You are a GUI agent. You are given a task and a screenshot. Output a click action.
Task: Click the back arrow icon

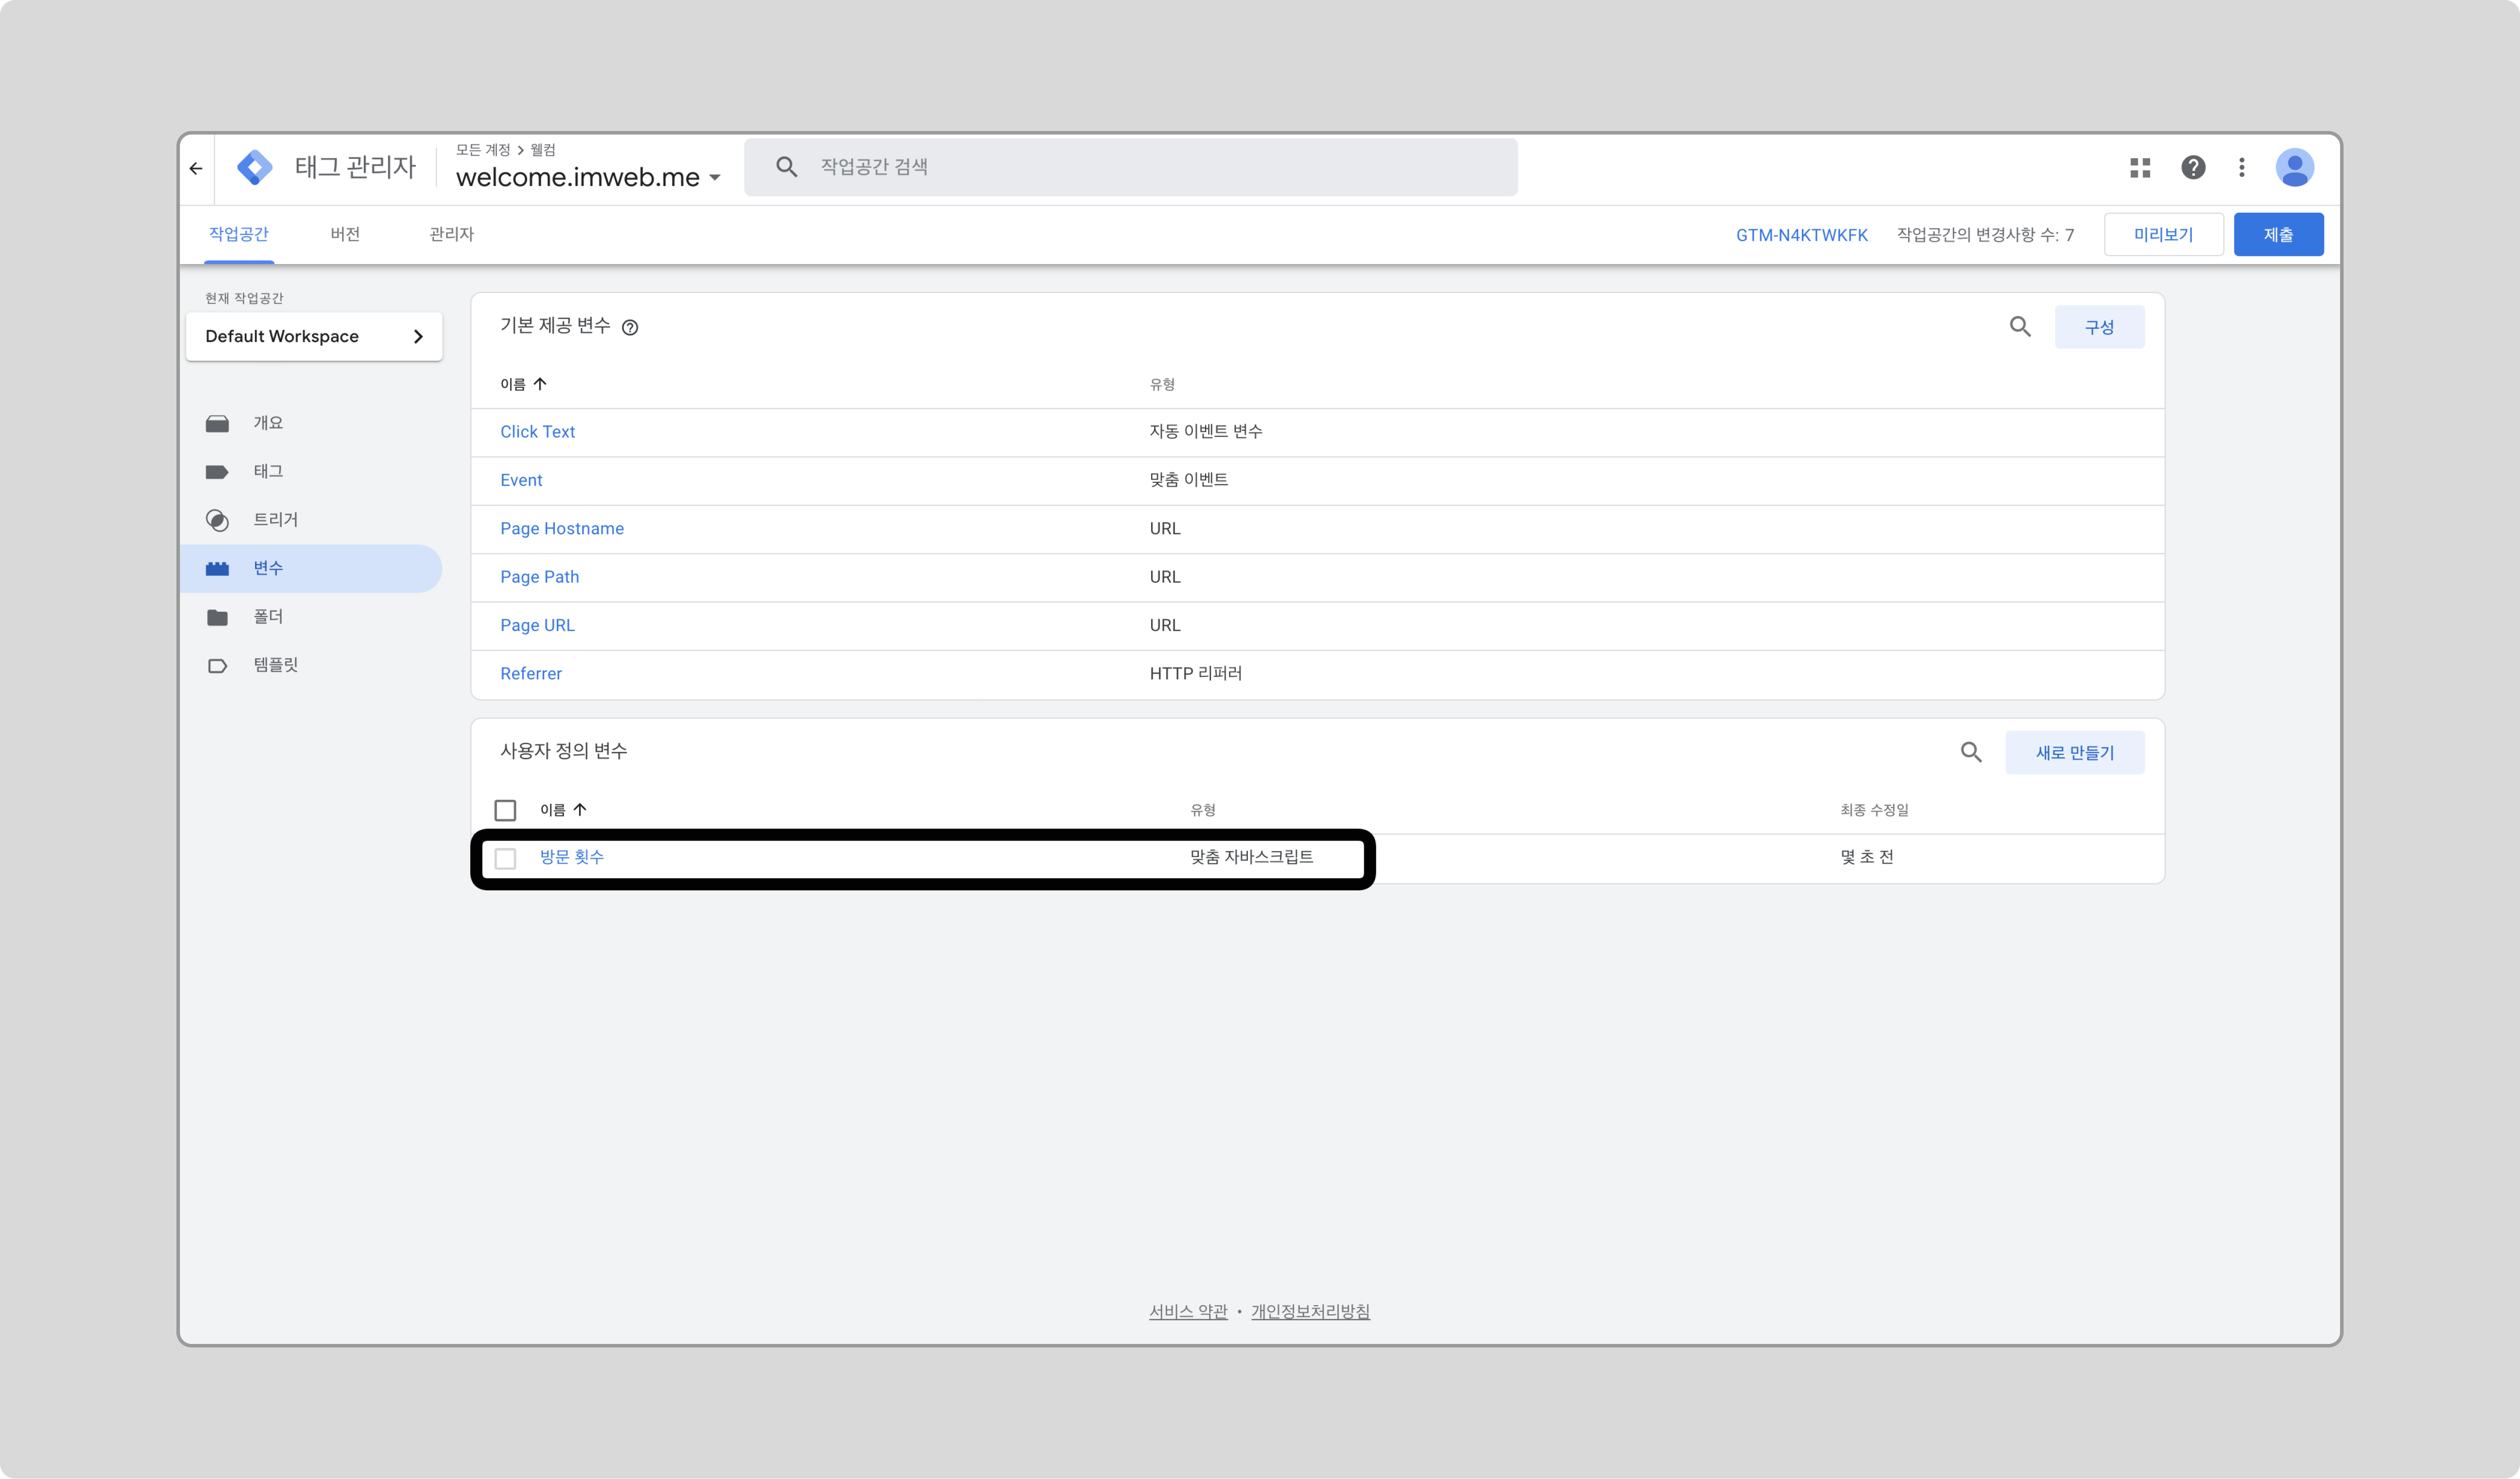click(x=196, y=168)
